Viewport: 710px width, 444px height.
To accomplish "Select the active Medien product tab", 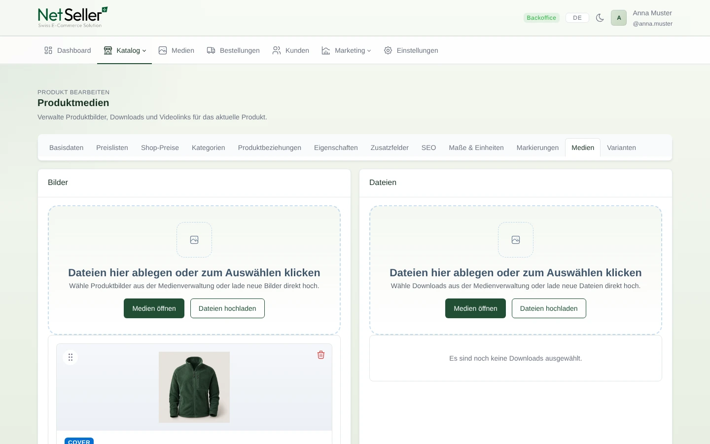I will tap(583, 148).
